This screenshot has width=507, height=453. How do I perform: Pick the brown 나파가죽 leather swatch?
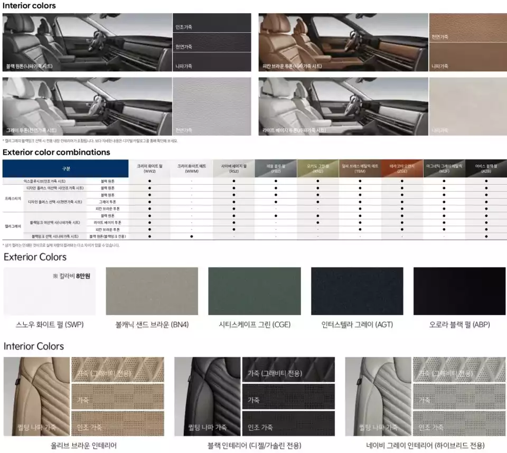tap(468, 57)
